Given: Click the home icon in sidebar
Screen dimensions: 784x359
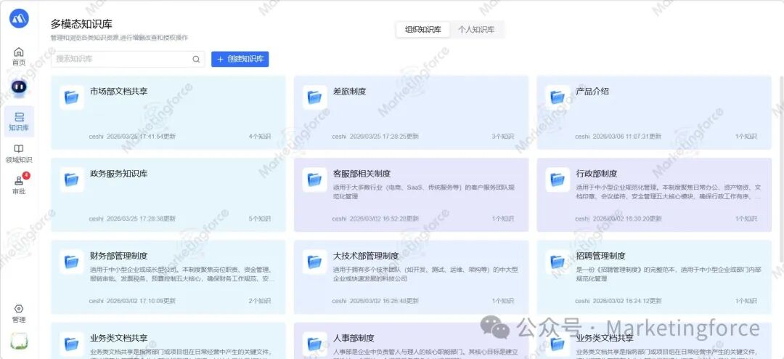Looking at the screenshot, I should tap(19, 52).
